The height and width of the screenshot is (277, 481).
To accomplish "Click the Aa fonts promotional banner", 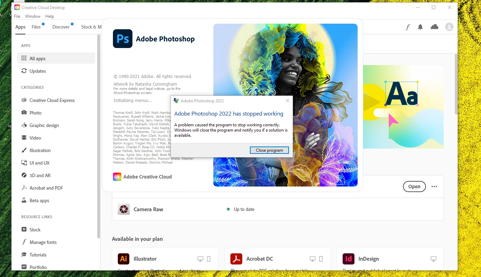I will click(403, 107).
